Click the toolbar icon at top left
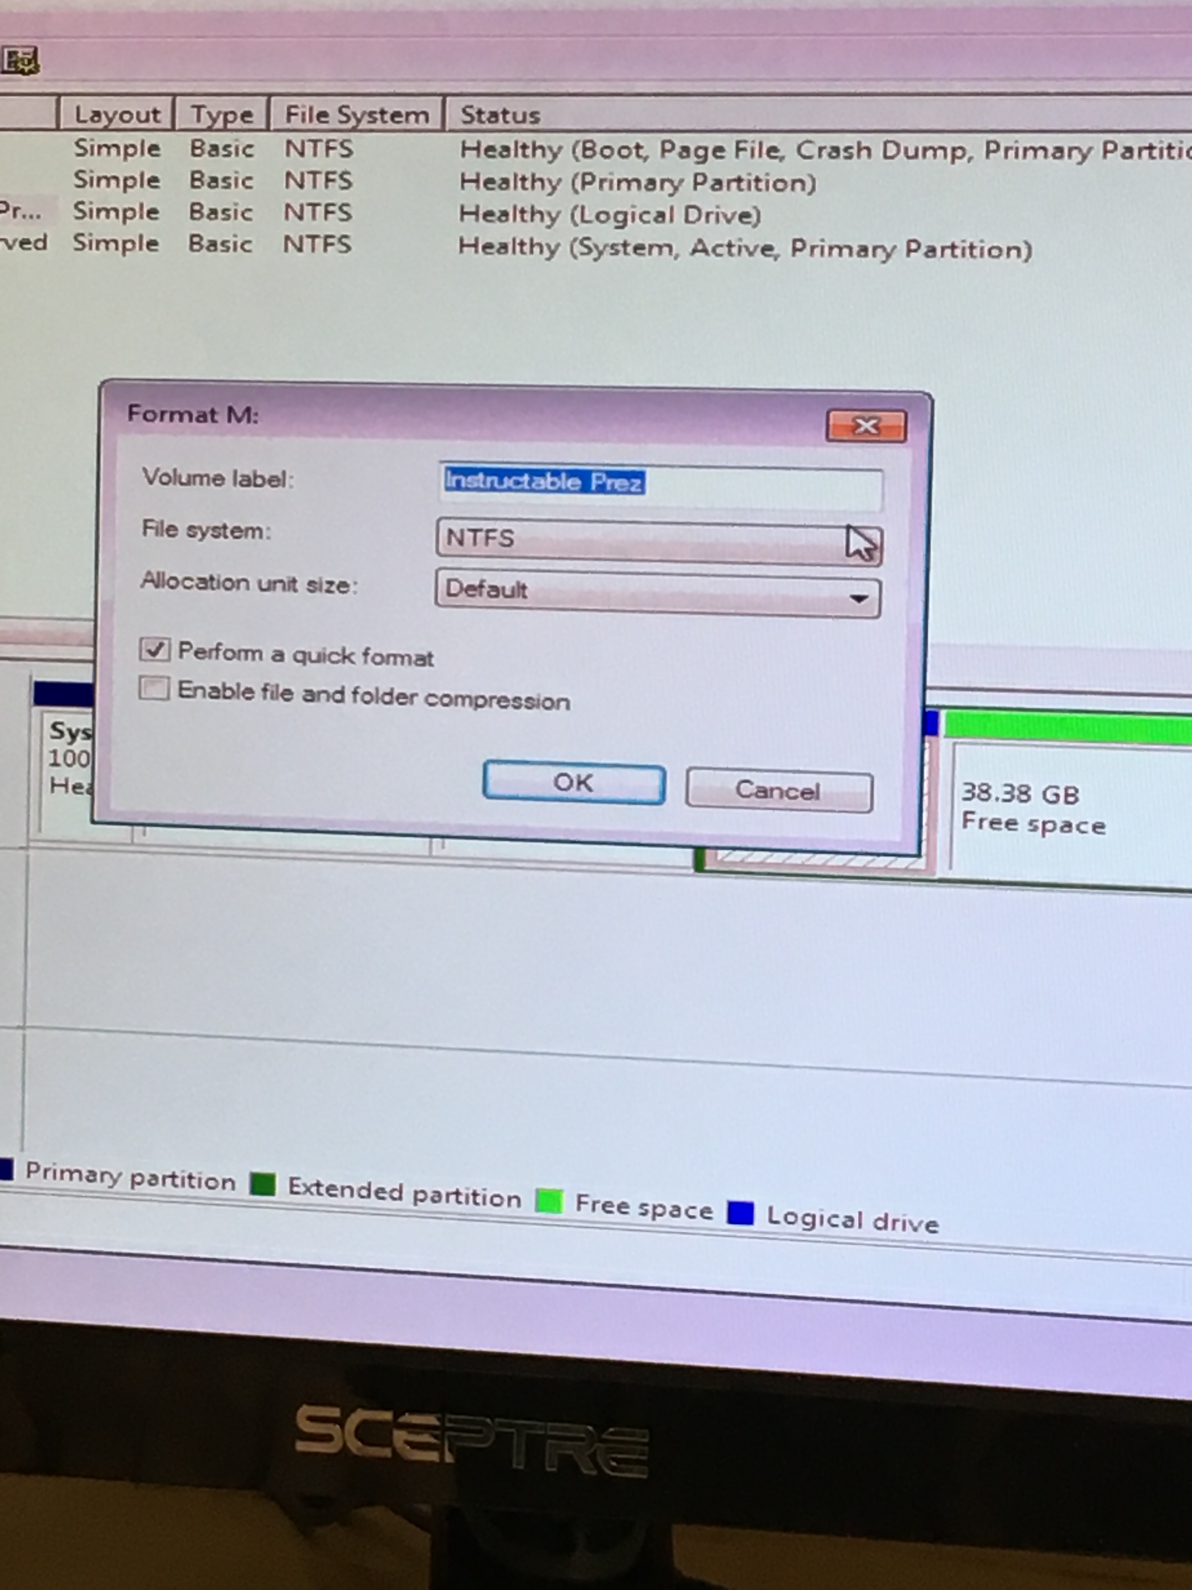1192x1590 pixels. coord(20,61)
